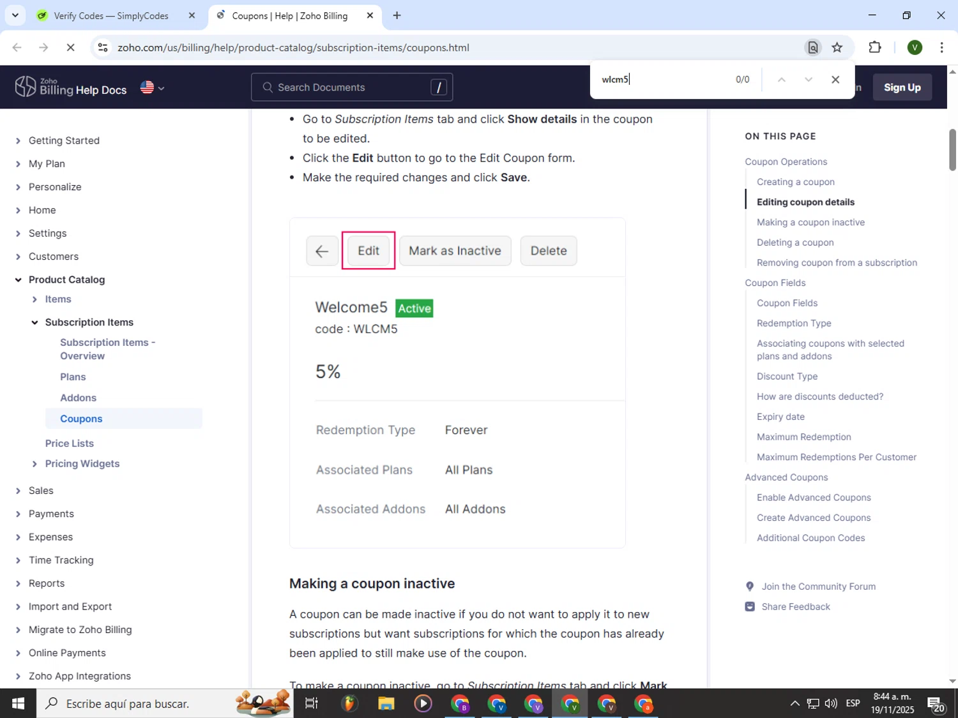Click the Zoho Billing Help Docs logo
This screenshot has width=958, height=718.
pyautogui.click(x=70, y=87)
